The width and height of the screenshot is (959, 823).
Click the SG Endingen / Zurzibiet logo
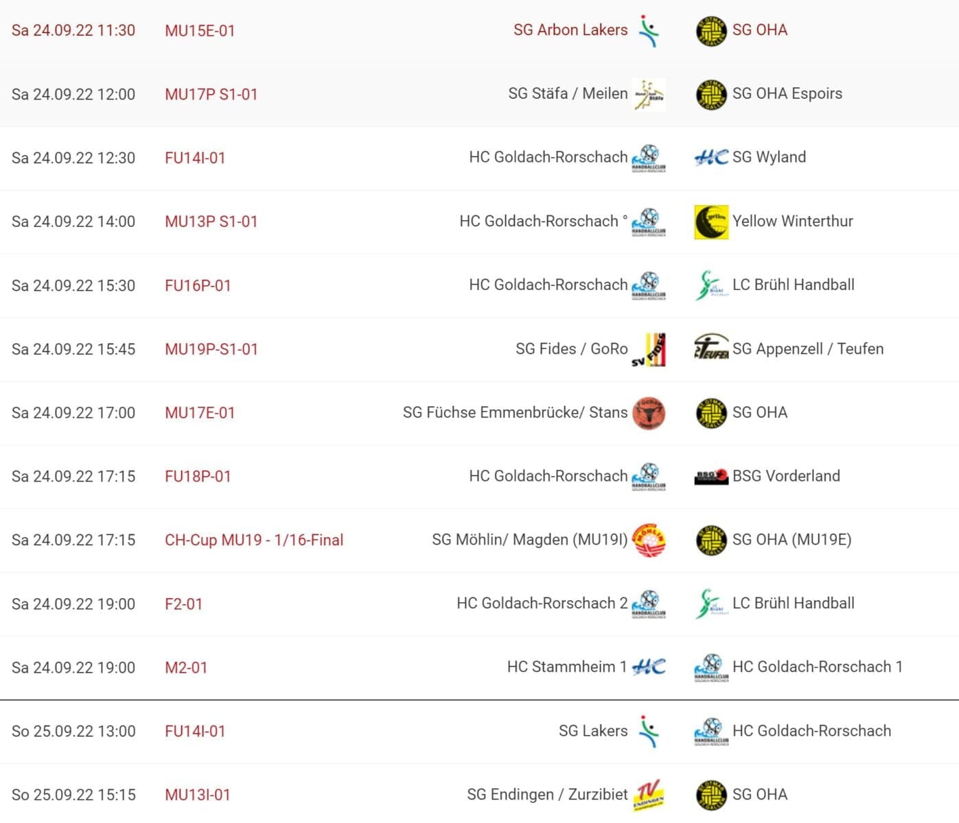(648, 795)
